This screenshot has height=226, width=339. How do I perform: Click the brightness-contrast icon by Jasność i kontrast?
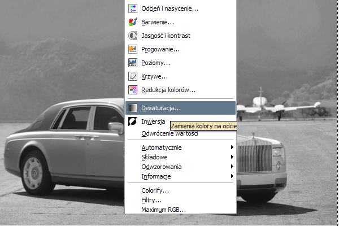tap(133, 36)
